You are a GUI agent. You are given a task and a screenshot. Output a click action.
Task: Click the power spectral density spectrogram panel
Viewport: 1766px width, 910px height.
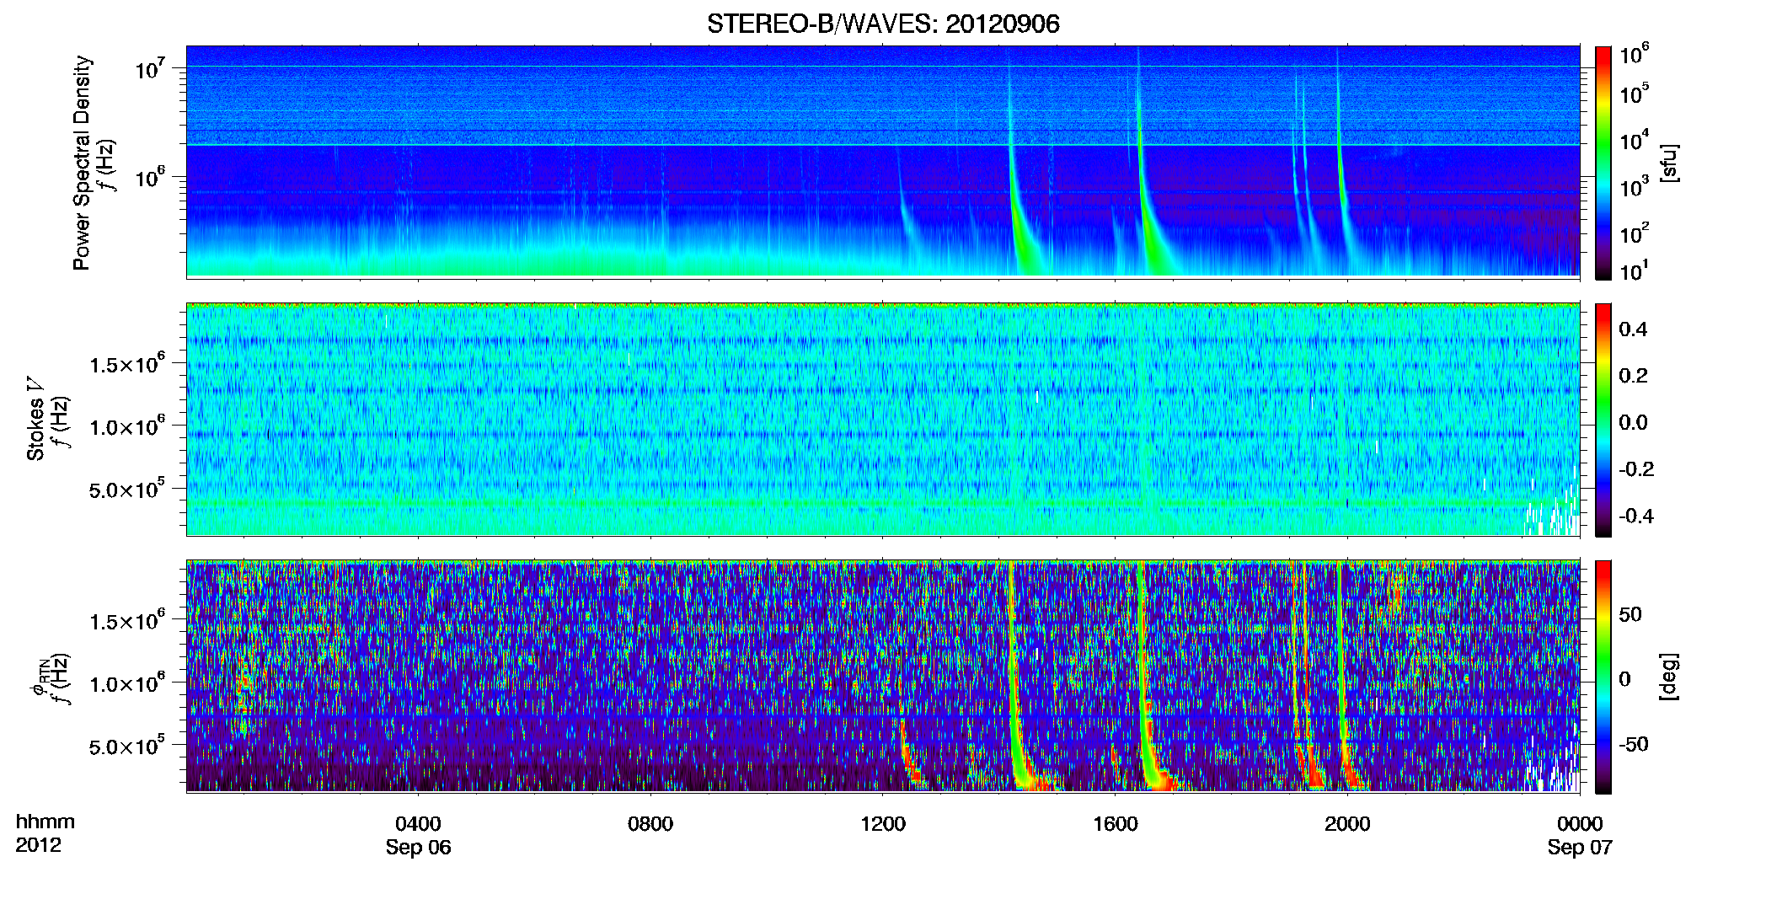point(883,162)
